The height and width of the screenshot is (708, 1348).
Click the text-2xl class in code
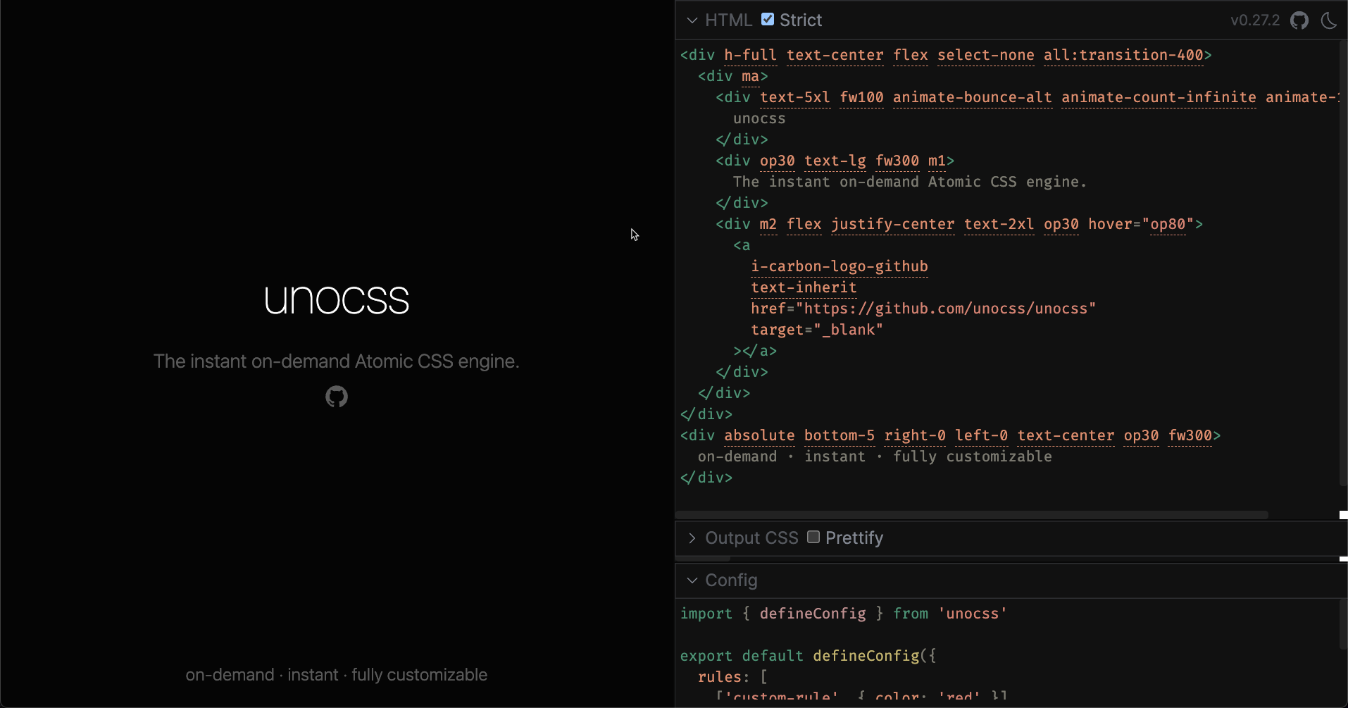coord(999,224)
